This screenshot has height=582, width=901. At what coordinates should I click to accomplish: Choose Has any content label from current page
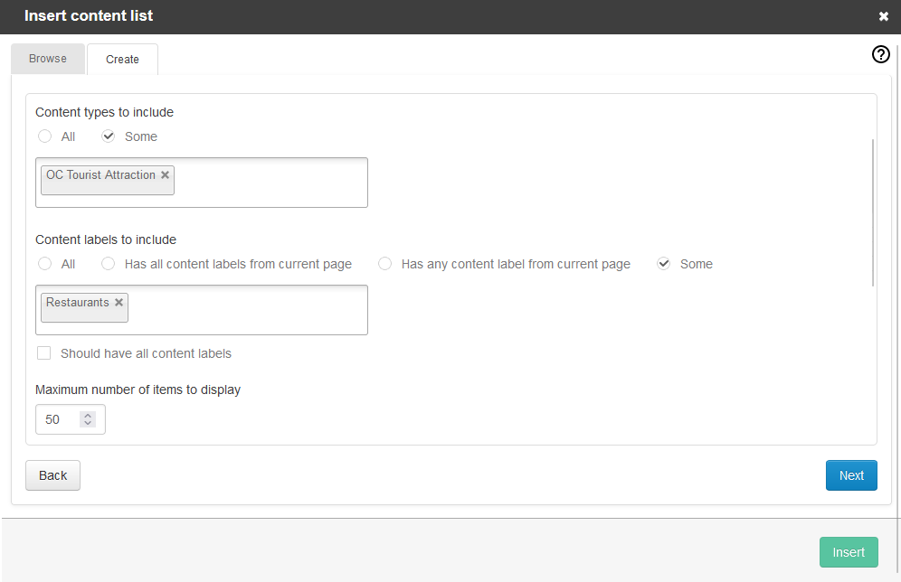pos(384,263)
